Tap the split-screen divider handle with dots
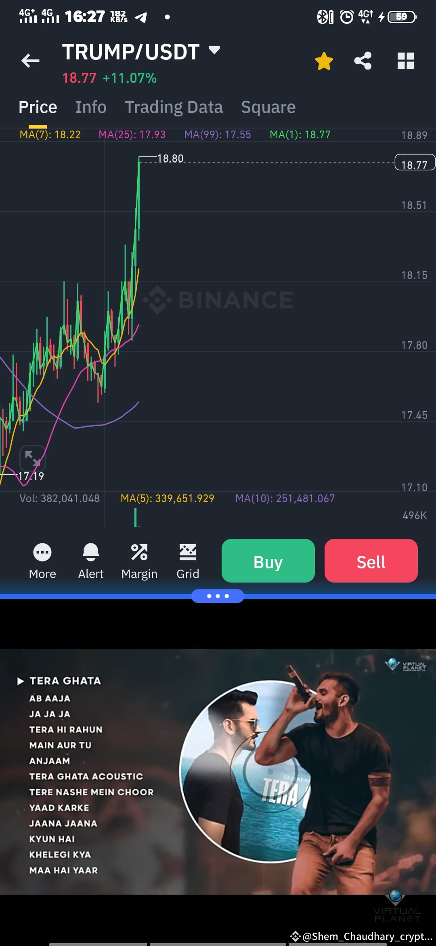The width and height of the screenshot is (436, 946). click(x=218, y=596)
